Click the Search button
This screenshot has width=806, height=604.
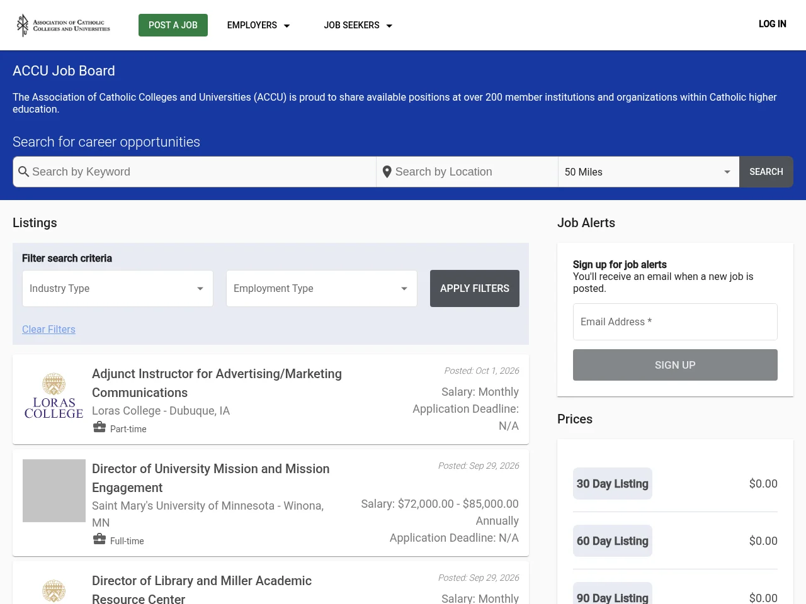766,172
